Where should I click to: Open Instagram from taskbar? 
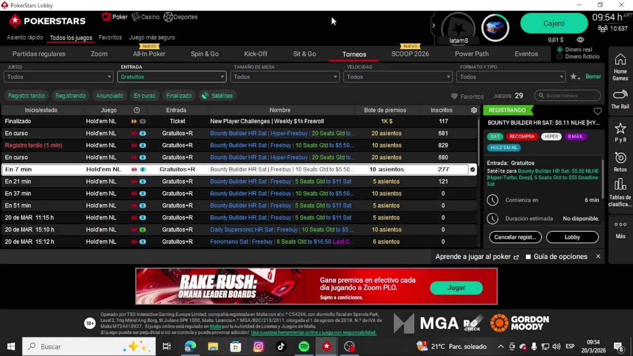[x=258, y=347]
